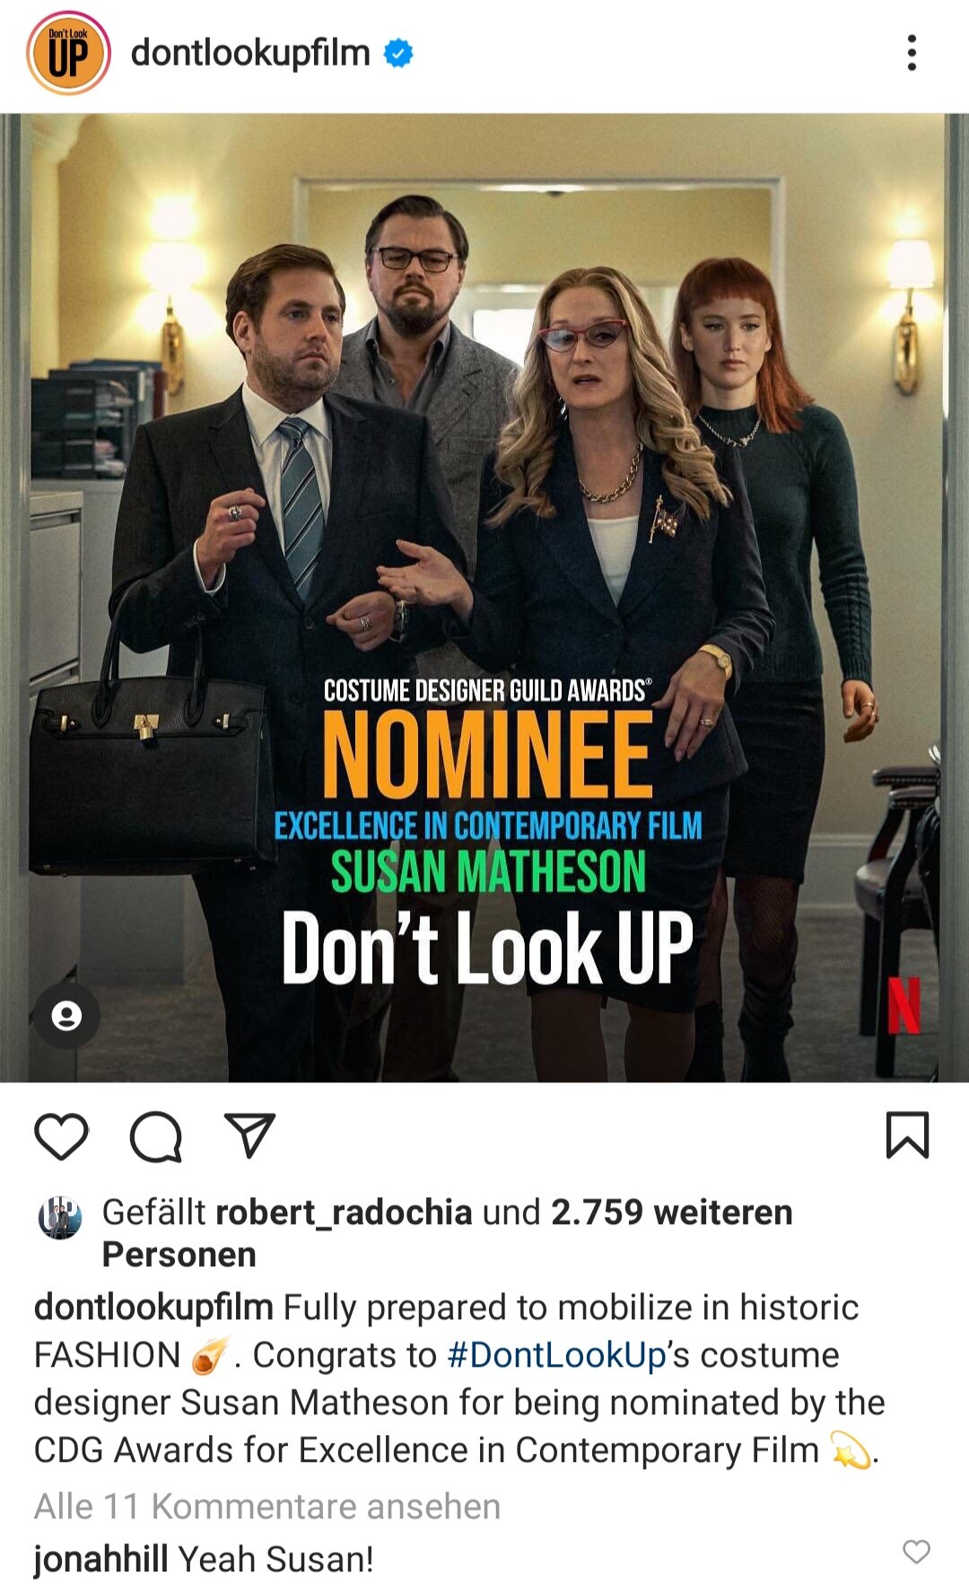Image resolution: width=969 pixels, height=1584 pixels.
Task: Like jonahhill's comment with the small heart
Action: [x=916, y=1552]
